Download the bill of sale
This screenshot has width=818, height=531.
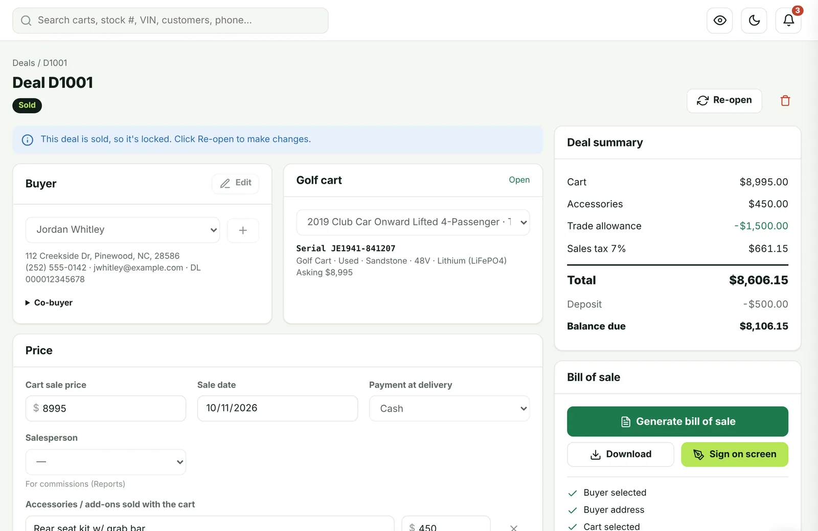(621, 454)
